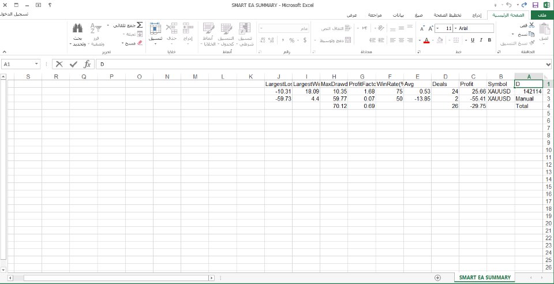This screenshot has height=284, width=554.
Task: Click the formula bar Enter checkmark
Action: [73, 64]
